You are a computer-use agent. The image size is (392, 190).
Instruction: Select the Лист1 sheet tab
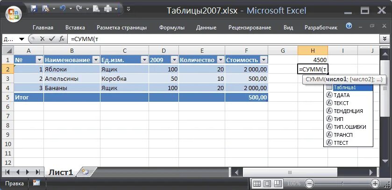pos(61,172)
